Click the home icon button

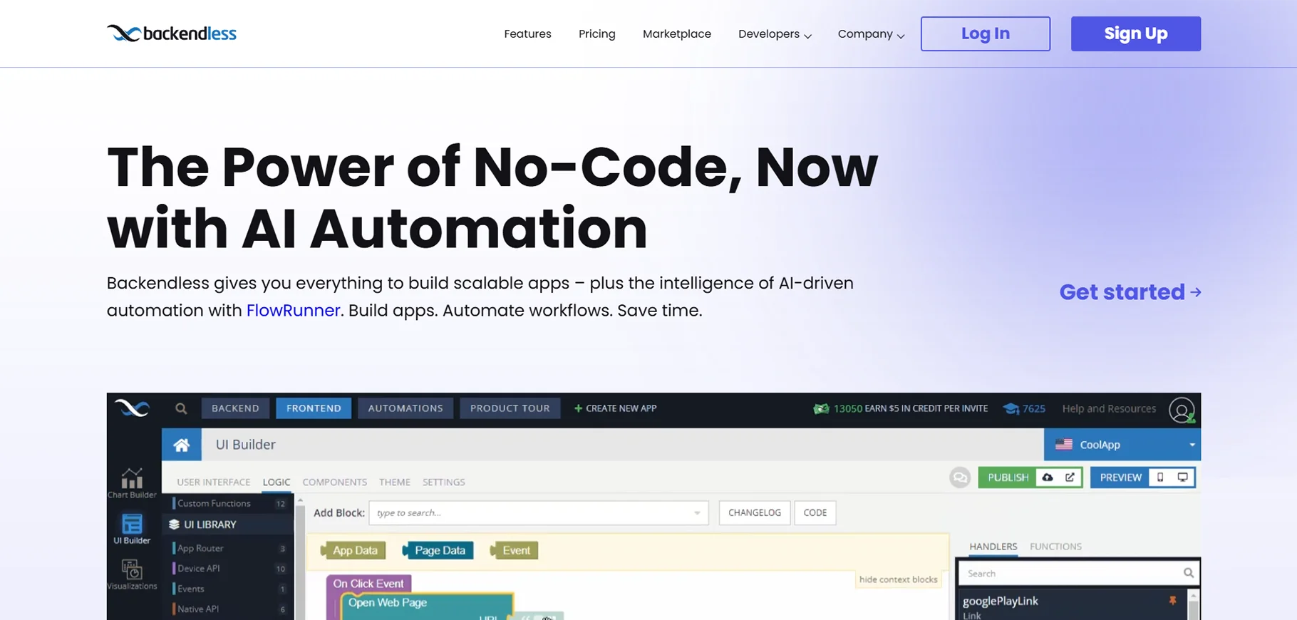click(182, 445)
